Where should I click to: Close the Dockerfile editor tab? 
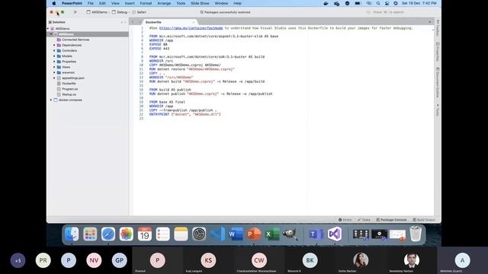coord(193,22)
